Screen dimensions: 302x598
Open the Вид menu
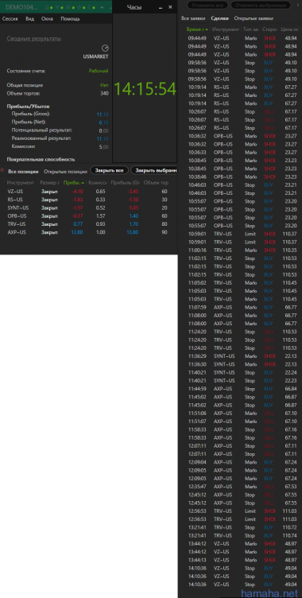pos(29,18)
